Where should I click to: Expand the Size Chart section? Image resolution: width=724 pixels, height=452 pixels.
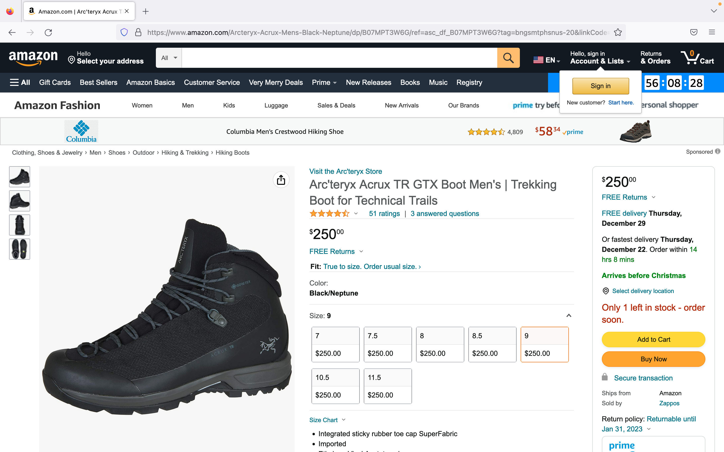point(327,420)
